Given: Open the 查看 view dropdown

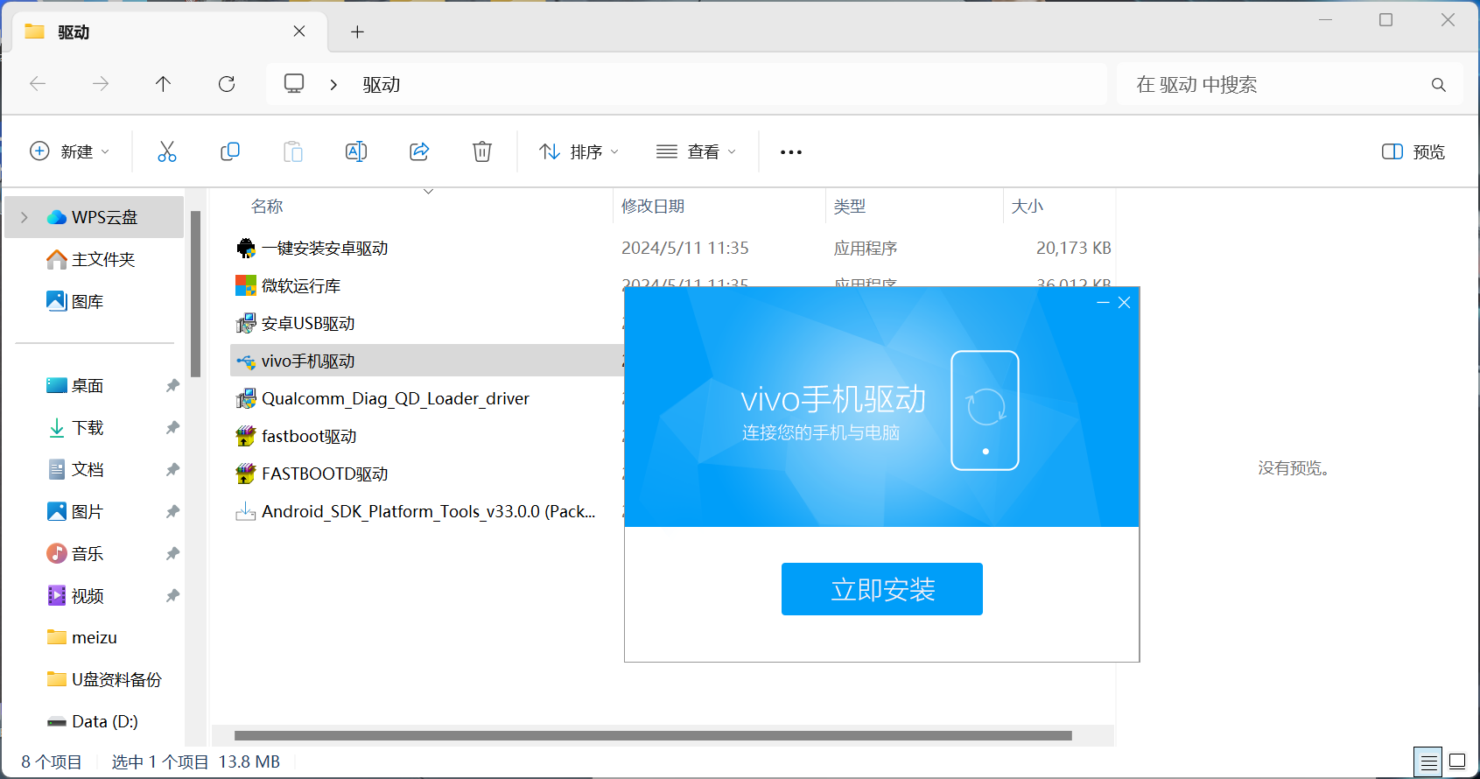Looking at the screenshot, I should point(697,151).
